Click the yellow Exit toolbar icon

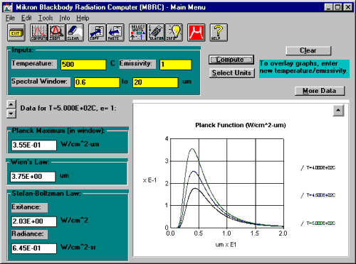pyautogui.click(x=16, y=33)
